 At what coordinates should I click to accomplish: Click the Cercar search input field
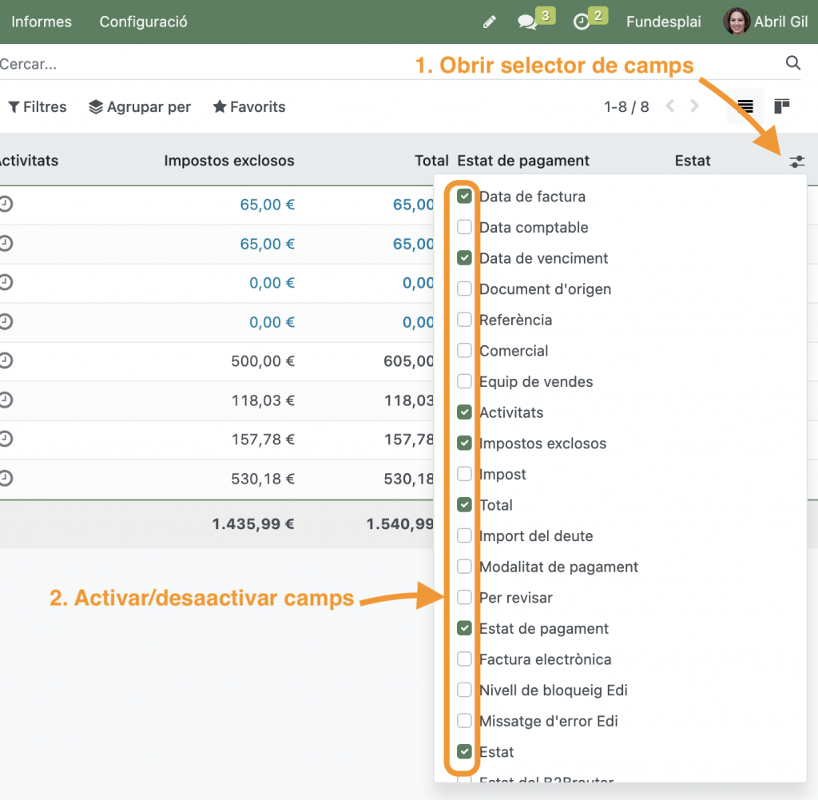coord(383,64)
